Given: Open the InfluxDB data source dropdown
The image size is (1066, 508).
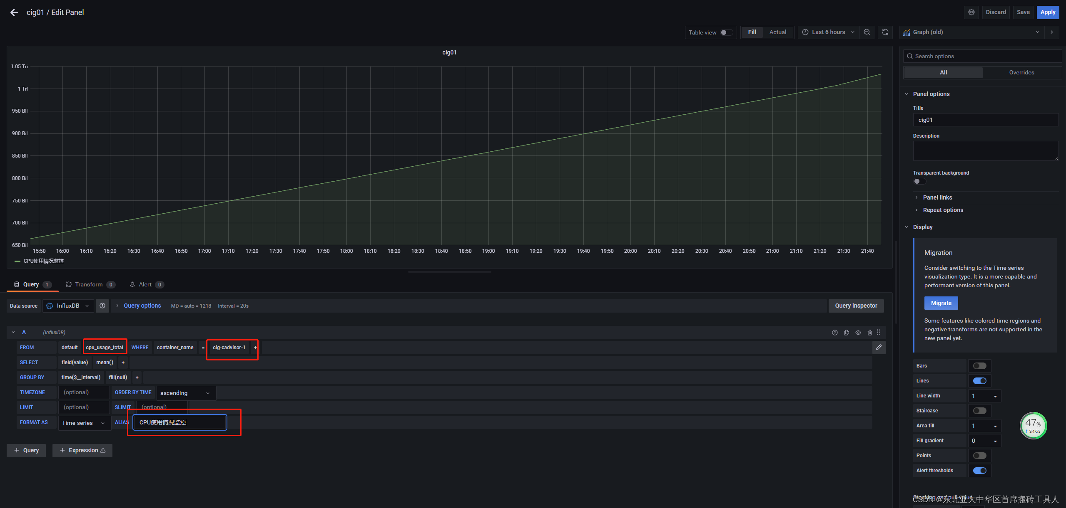Looking at the screenshot, I should pos(69,306).
